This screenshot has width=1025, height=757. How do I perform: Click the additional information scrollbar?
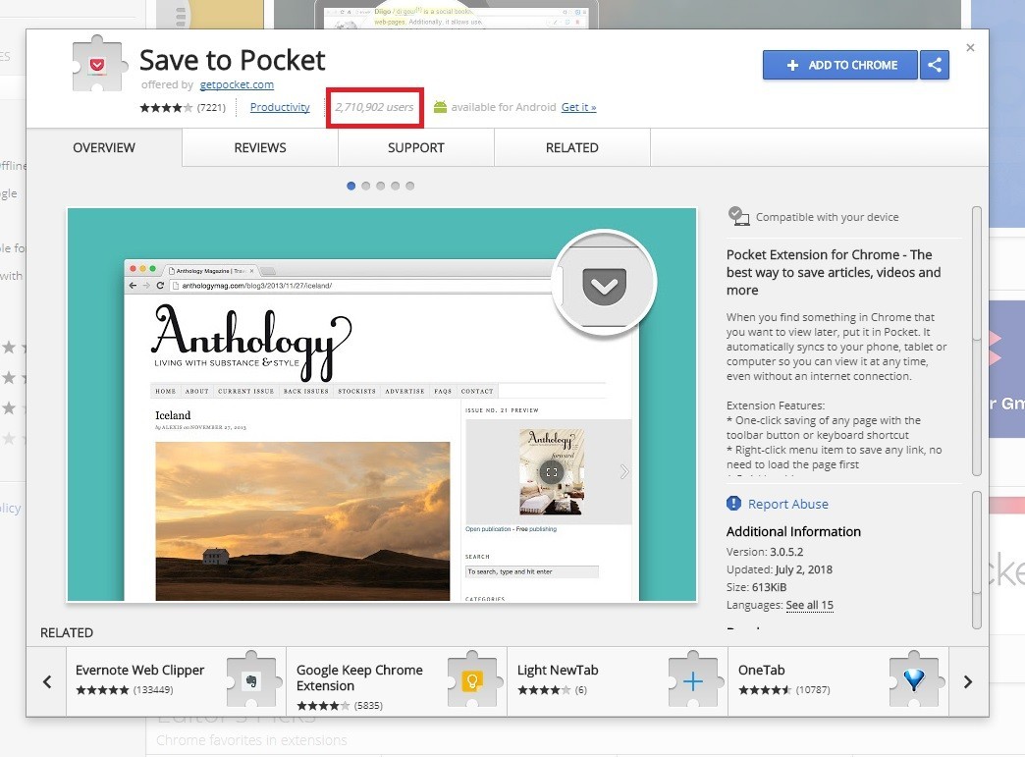977,561
